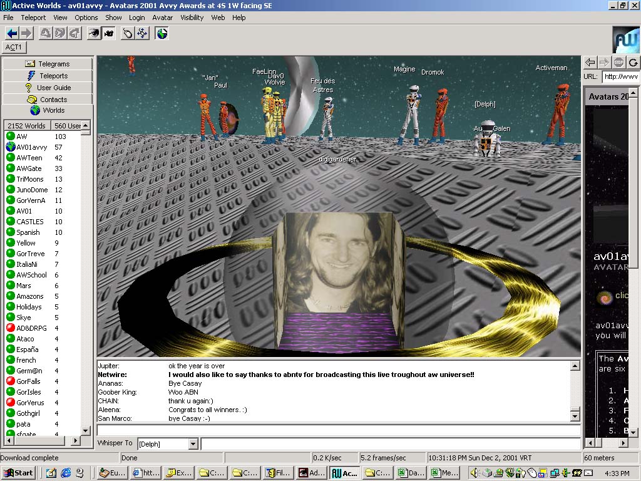This screenshot has height=481, width=641.
Task: Open the Whisper To dropdown
Action: 193,444
